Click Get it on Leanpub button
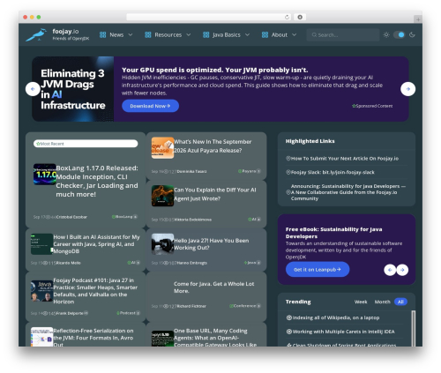This screenshot has height=373, width=441. click(x=318, y=269)
